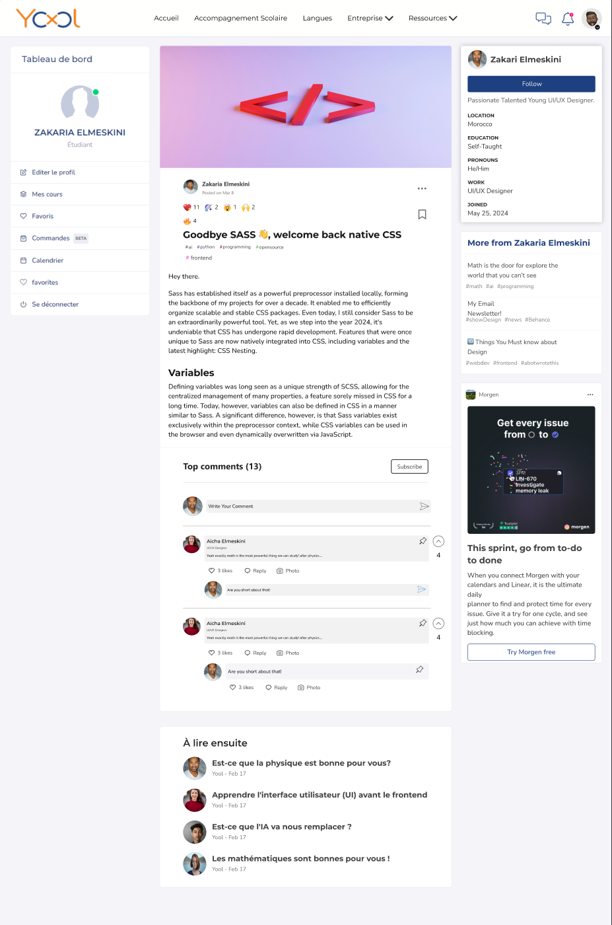Image resolution: width=612 pixels, height=925 pixels.
Task: Open the Morgen ad options menu
Action: [x=590, y=394]
